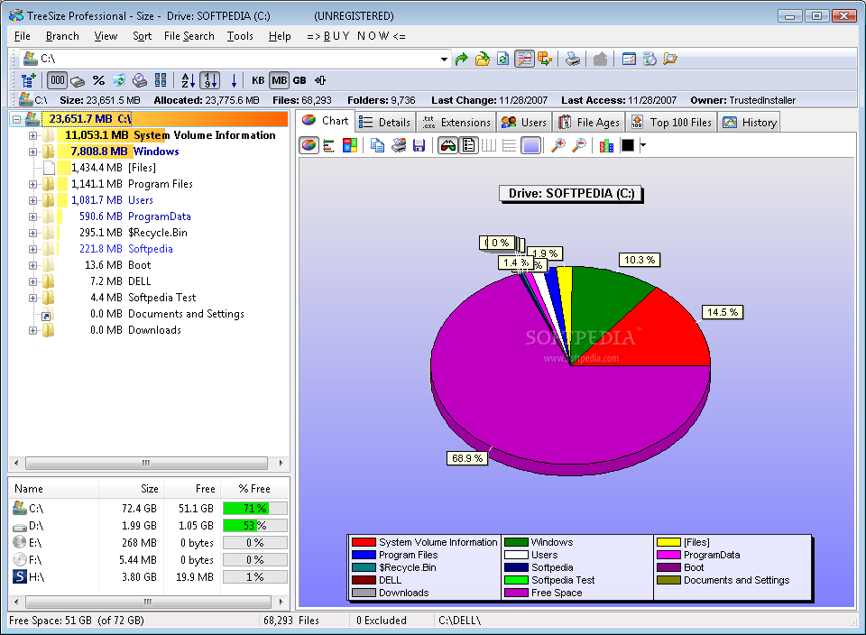Click the black background color swatch

pyautogui.click(x=628, y=145)
